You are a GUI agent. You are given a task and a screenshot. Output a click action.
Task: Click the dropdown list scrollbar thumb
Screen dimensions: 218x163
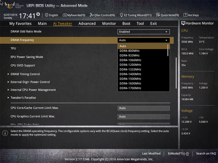[x=168, y=50]
